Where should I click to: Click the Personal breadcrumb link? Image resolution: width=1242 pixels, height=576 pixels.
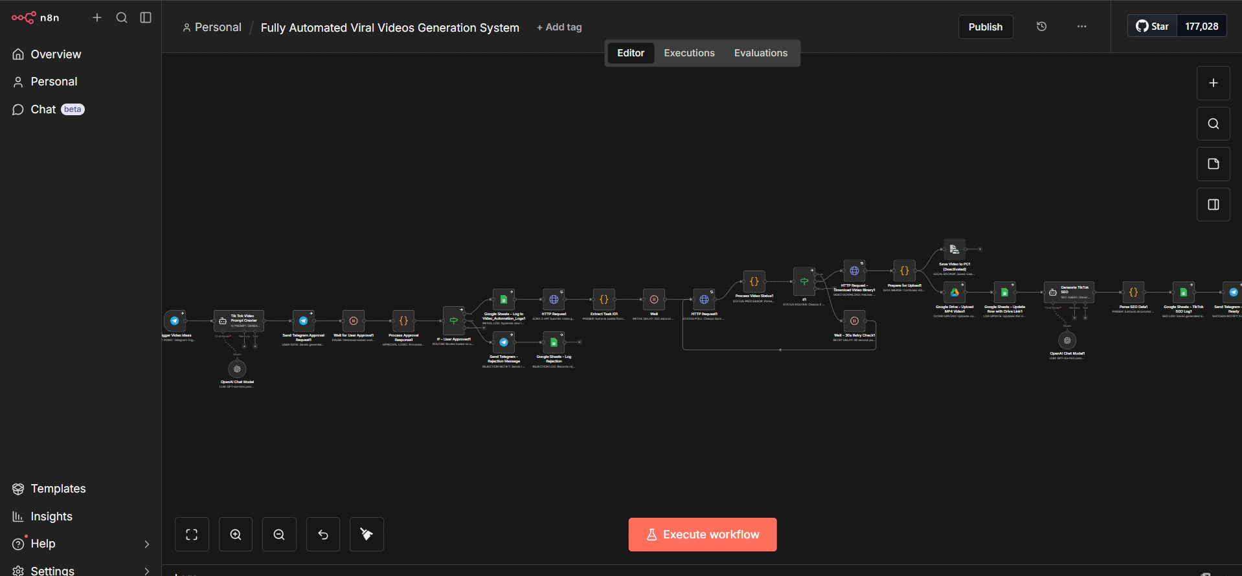[x=212, y=27]
